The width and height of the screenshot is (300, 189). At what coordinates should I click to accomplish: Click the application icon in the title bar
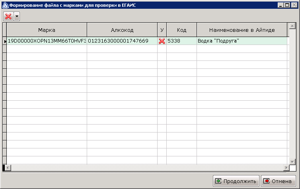(5, 5)
